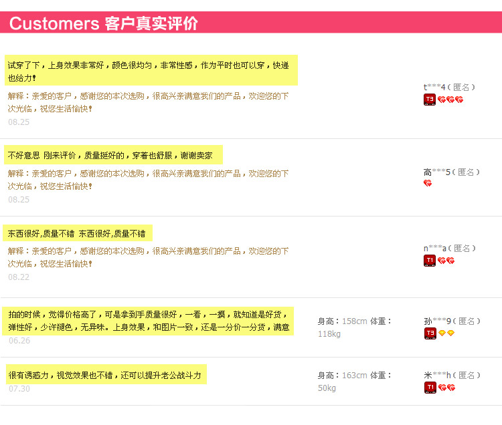Click the highlighted review 东西很好,质量不错
This screenshot has width=502, height=425.
77,234
